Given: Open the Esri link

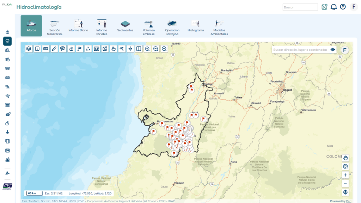Looking at the screenshot, I should click(x=349, y=201).
